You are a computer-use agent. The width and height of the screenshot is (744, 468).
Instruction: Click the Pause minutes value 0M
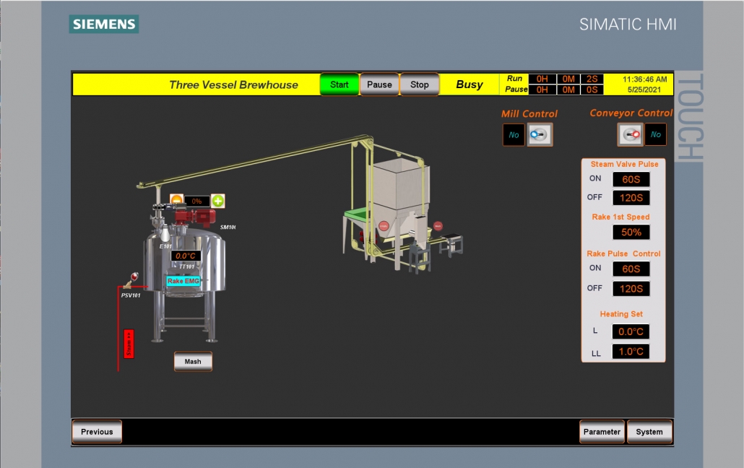coord(568,90)
